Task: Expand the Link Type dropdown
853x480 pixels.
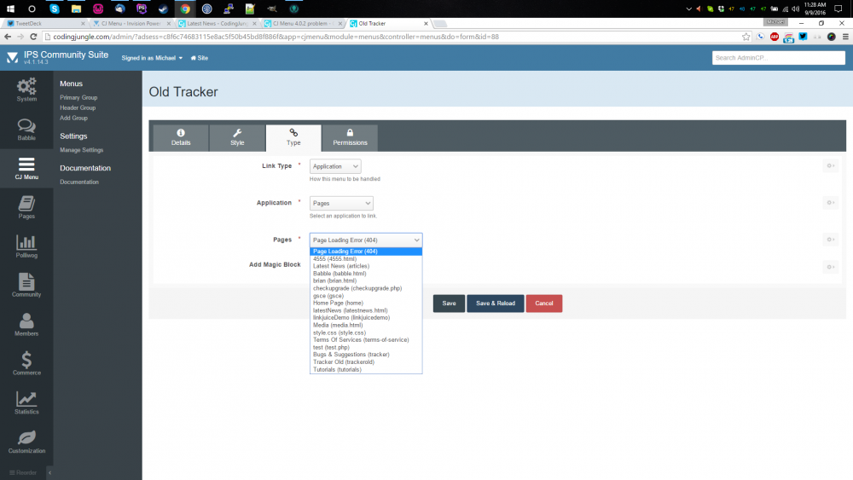Action: click(335, 167)
